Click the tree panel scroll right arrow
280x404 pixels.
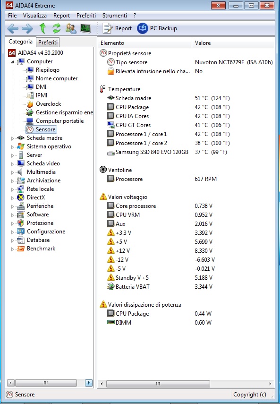point(88,383)
